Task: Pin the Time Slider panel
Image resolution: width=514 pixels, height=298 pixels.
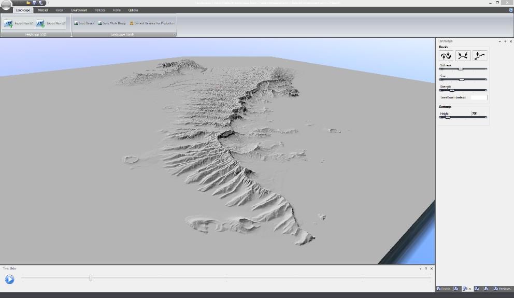Action: (426, 268)
